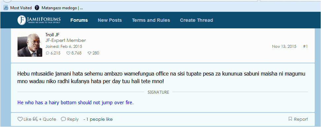
Task: Add post to multi-quote with + Quote
Action: pos(45,119)
